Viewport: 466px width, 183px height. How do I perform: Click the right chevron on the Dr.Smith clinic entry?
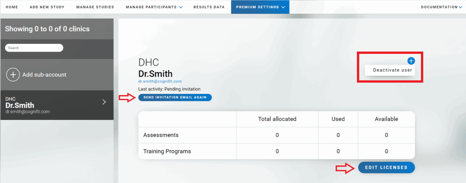click(x=104, y=102)
